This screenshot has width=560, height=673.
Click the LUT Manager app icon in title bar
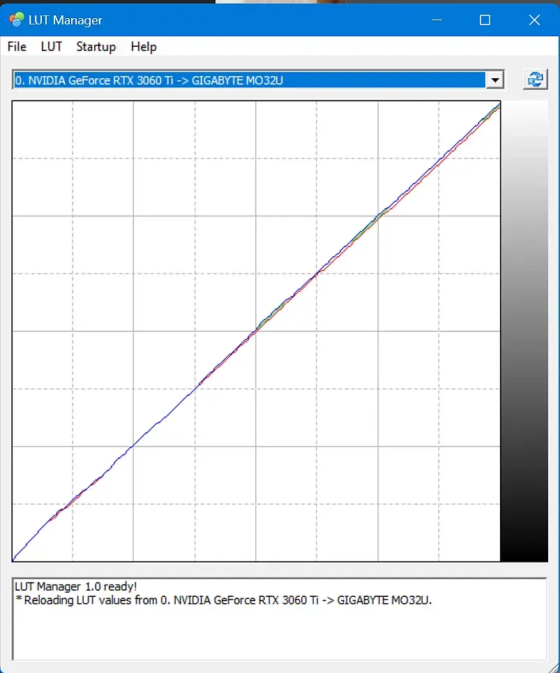pos(16,20)
